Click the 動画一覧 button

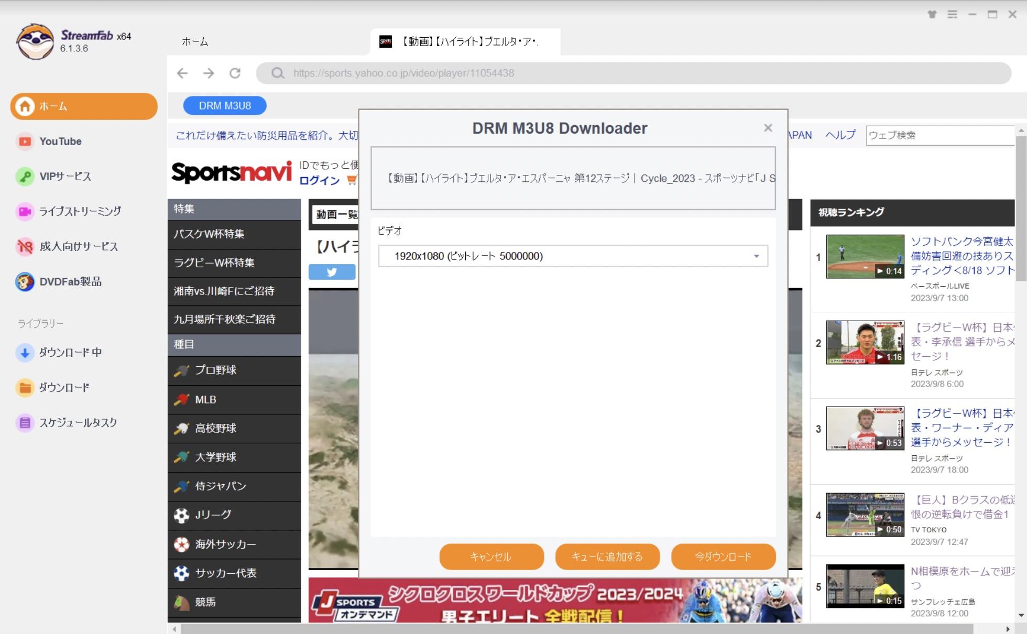[336, 215]
